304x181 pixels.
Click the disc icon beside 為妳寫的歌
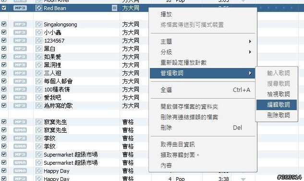(x=39, y=105)
